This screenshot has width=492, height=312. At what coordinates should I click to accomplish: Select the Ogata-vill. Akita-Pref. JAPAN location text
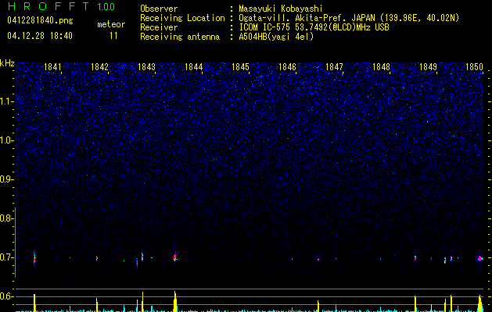[x=349, y=18]
